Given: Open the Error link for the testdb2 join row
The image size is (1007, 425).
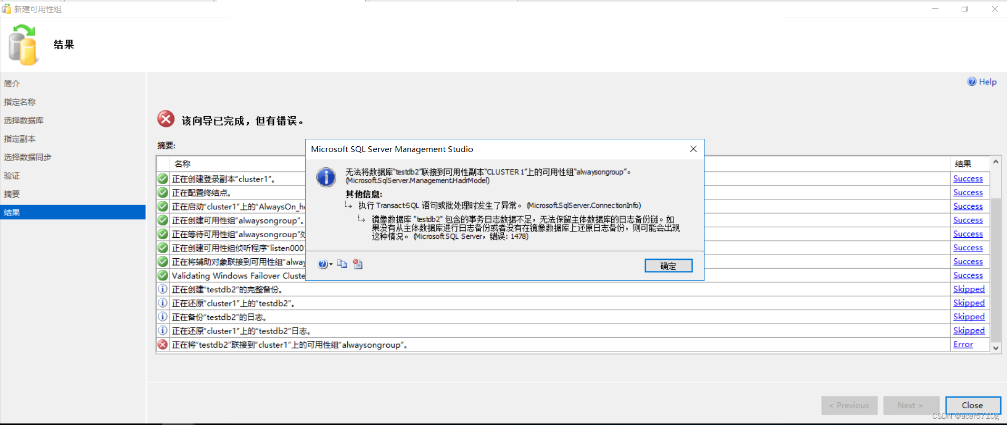Looking at the screenshot, I should pyautogui.click(x=963, y=345).
